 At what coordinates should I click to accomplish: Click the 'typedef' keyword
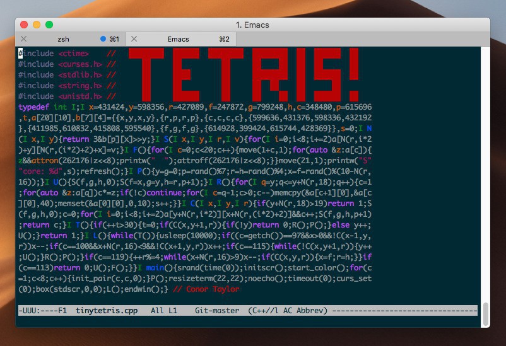point(34,107)
